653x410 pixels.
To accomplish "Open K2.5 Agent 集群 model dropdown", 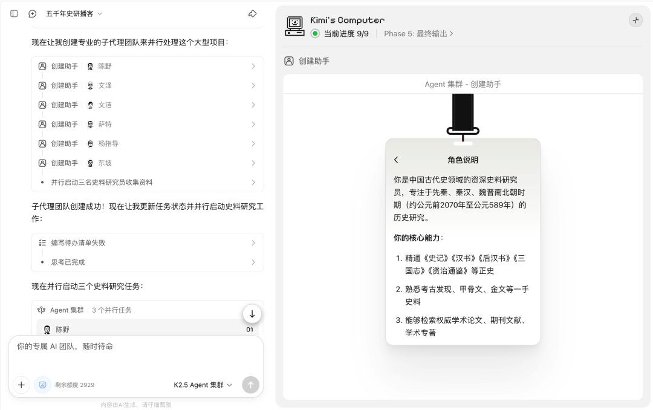I will [203, 385].
